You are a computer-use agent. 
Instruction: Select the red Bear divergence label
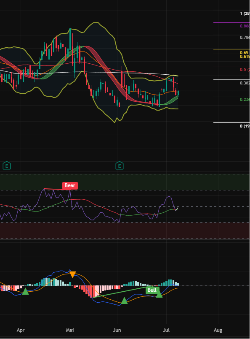coord(70,185)
